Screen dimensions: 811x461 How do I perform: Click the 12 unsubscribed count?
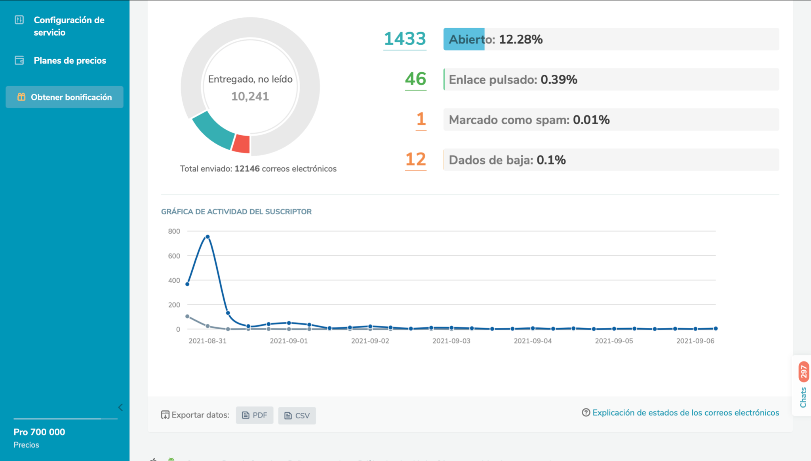[415, 159]
